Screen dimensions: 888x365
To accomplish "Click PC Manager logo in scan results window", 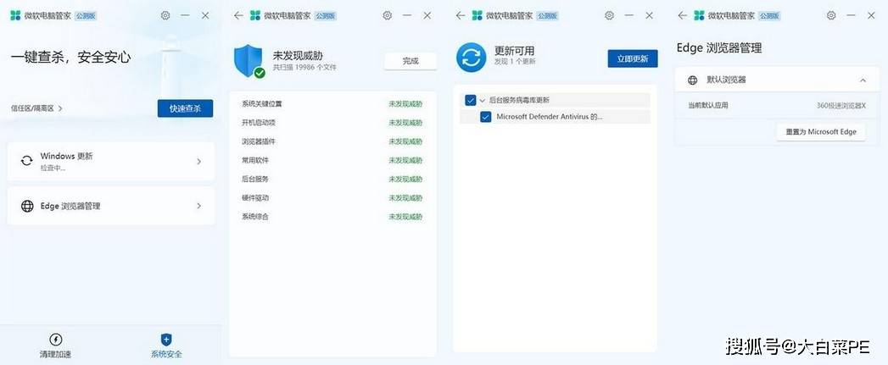I will (255, 16).
